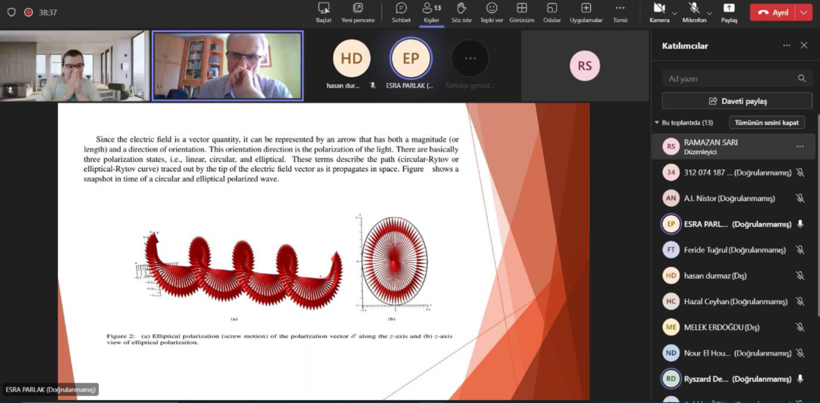Toggle the Kamera on or off

(x=659, y=8)
